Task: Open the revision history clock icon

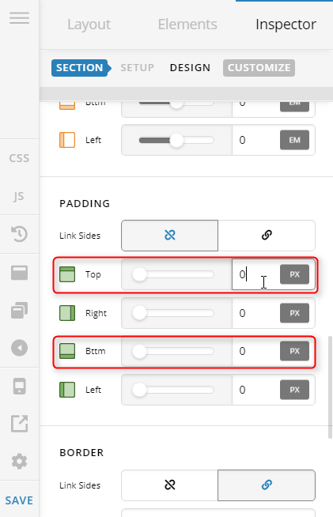Action: 19,234
